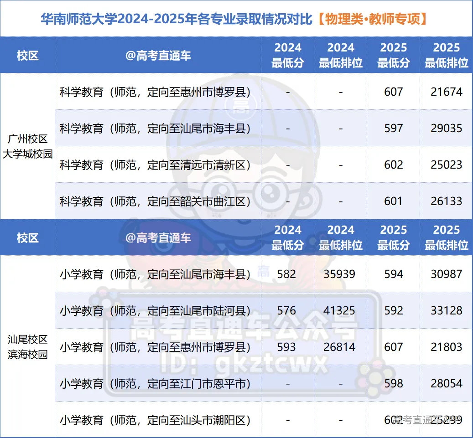Screen dimensions: 473x438
Task: Click the 2025 lowest rank value 33128
Action: point(446,310)
